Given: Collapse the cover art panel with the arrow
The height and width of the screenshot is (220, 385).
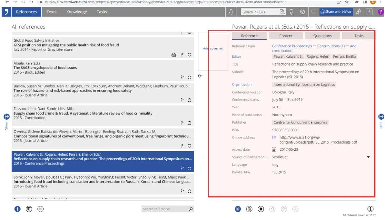Looking at the screenshot, I should (201, 75).
